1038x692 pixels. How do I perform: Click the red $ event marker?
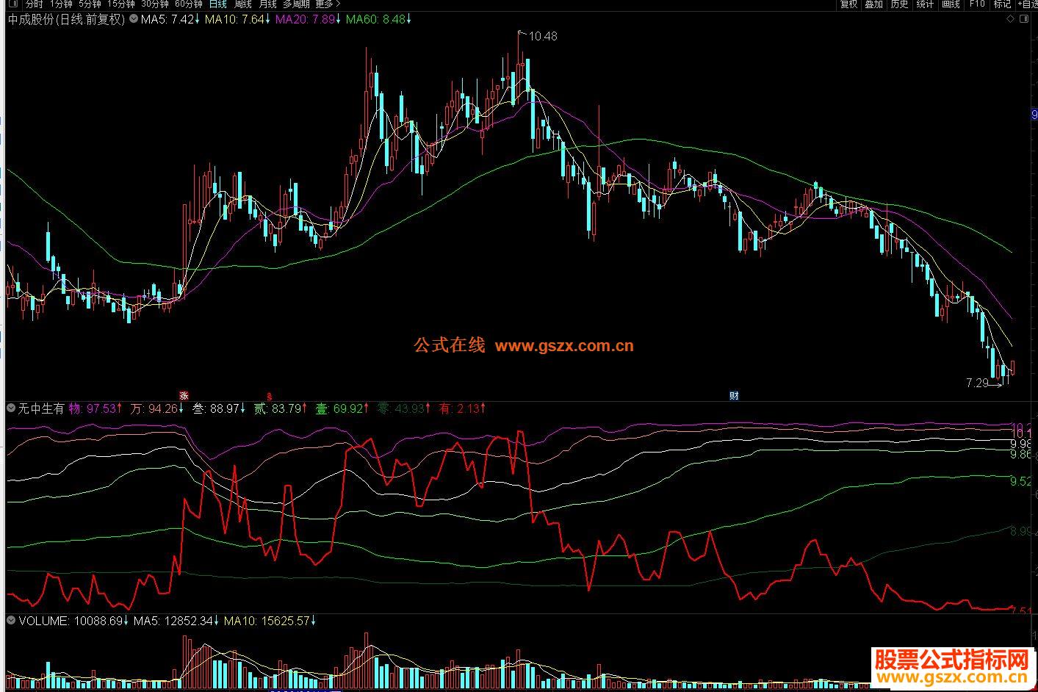point(270,395)
